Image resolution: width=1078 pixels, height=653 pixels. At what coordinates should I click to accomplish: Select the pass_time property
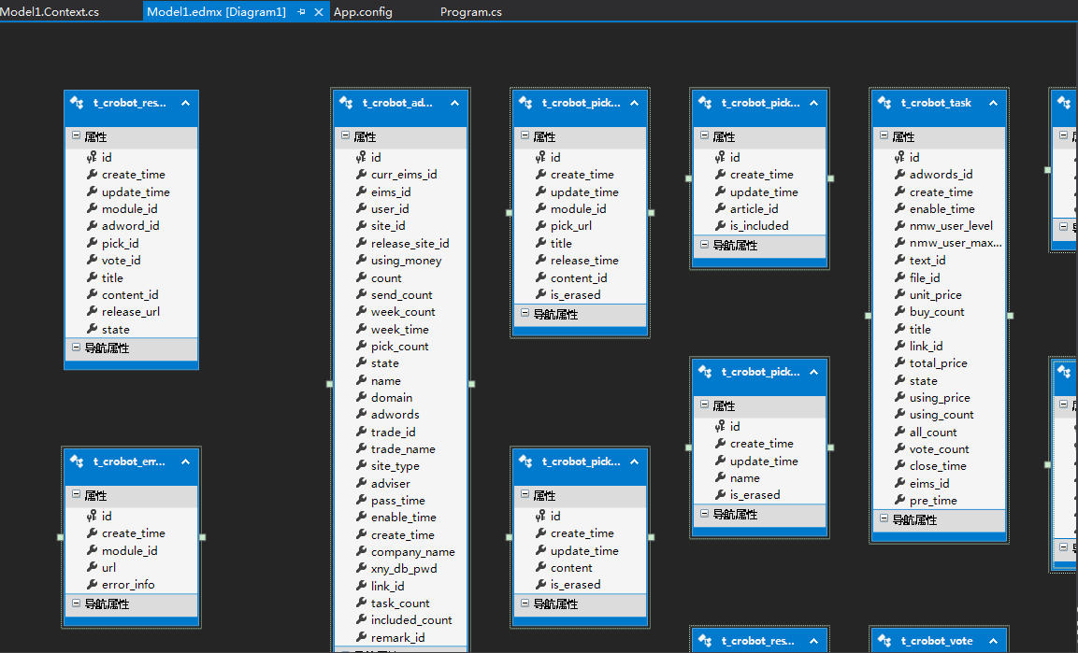pos(398,501)
